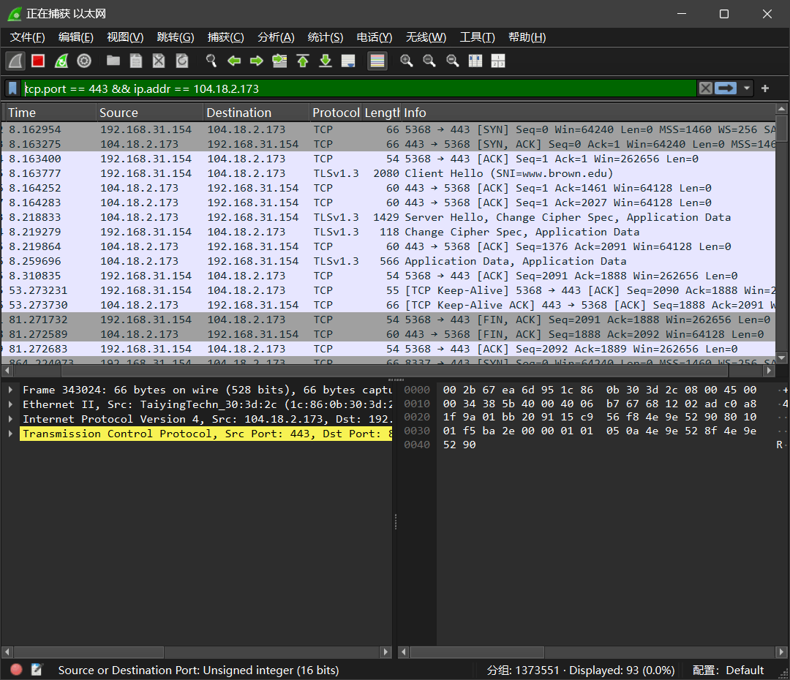Select Server Hello, Change Cipher Spec packet

tap(388, 217)
